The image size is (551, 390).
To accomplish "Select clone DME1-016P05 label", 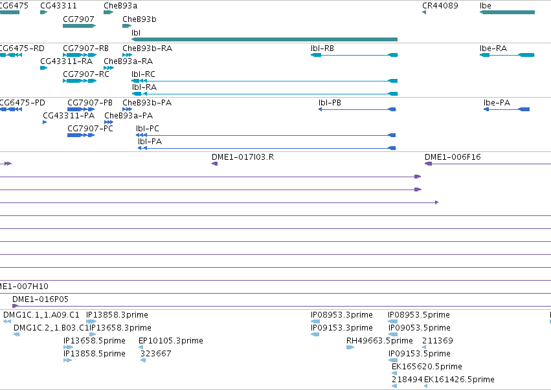I will 40,299.
